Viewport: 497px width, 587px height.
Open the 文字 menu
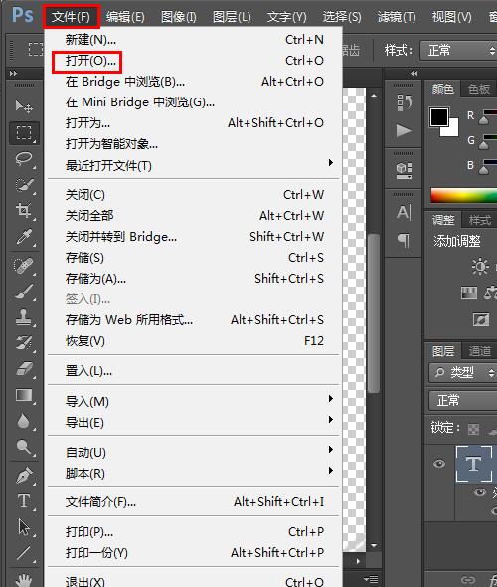[286, 17]
